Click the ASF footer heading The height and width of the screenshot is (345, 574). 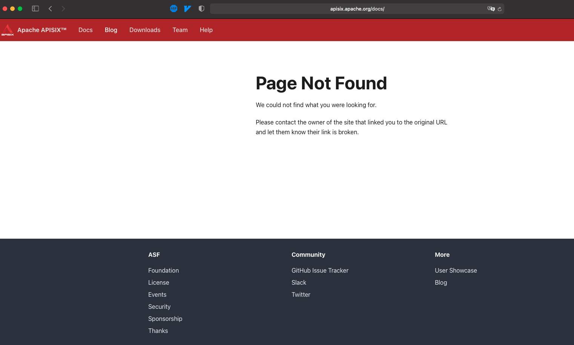[154, 255]
